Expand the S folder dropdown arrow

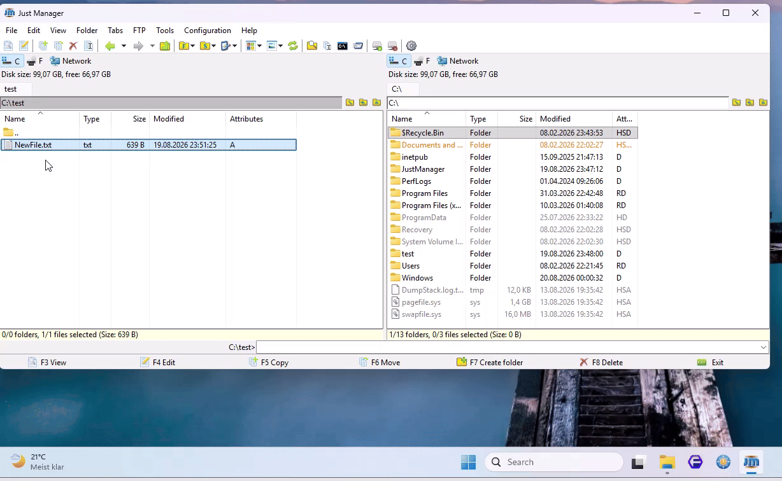click(x=213, y=46)
